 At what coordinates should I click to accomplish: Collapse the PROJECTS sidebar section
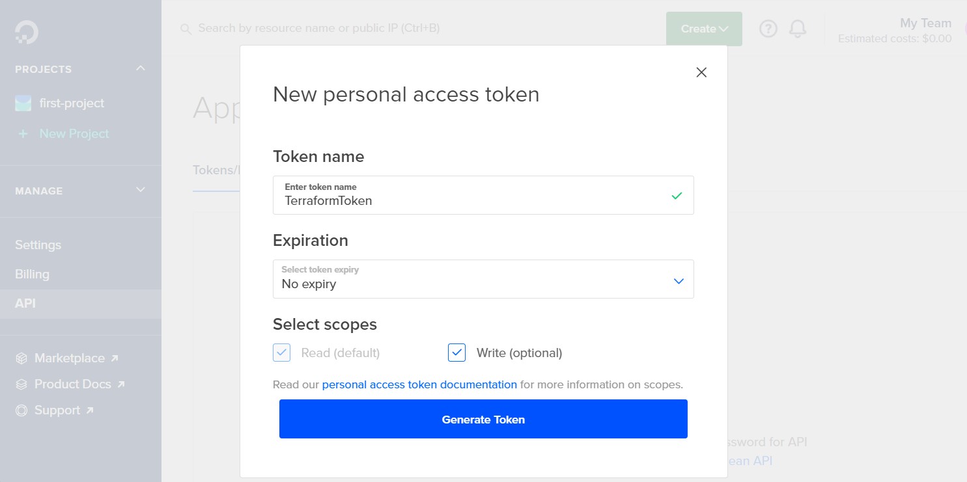[x=141, y=68]
